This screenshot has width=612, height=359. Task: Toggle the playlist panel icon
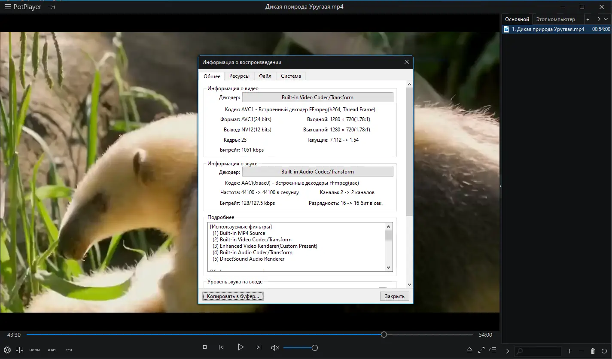(493, 350)
